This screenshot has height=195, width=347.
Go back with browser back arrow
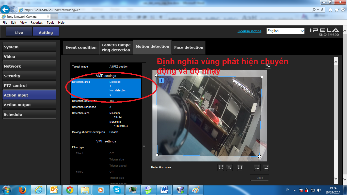click(x=5, y=10)
